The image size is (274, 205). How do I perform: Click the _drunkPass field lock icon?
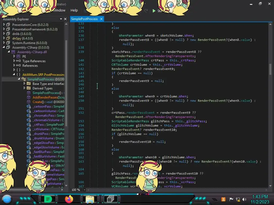[x=29, y=134]
